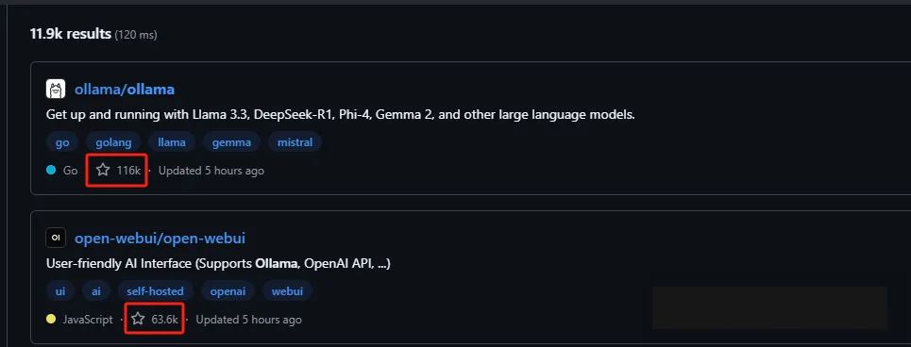Image resolution: width=911 pixels, height=347 pixels.
Task: Filter by the 'llama' topic tag
Action: [x=172, y=142]
